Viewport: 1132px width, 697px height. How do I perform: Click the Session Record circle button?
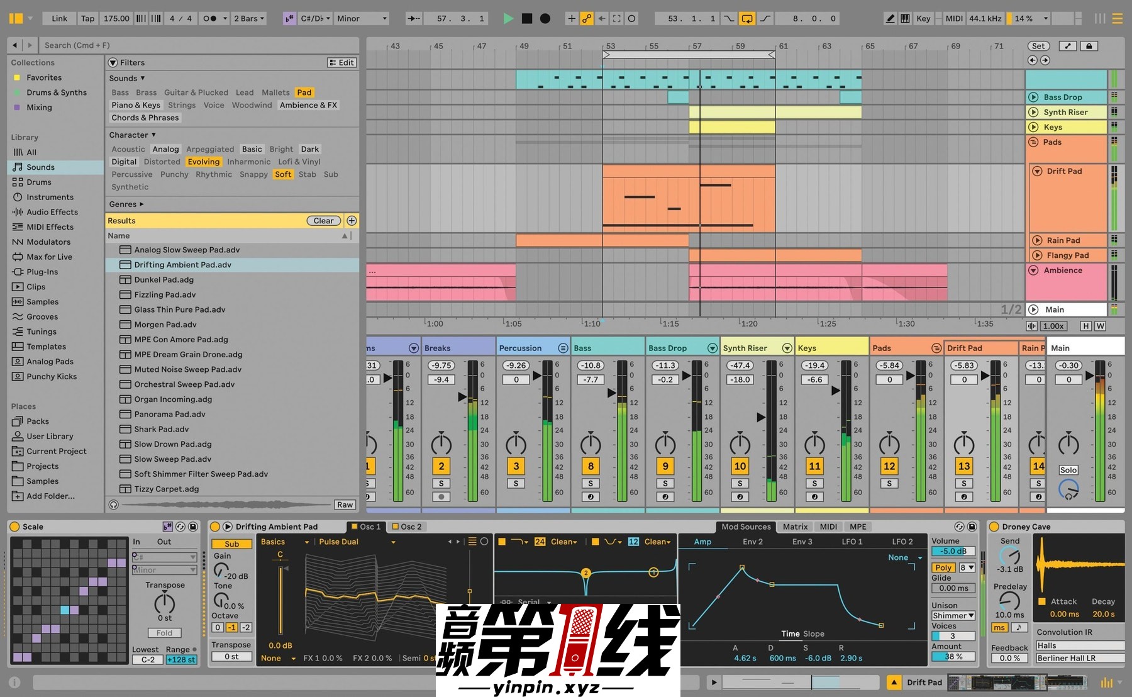(x=632, y=18)
